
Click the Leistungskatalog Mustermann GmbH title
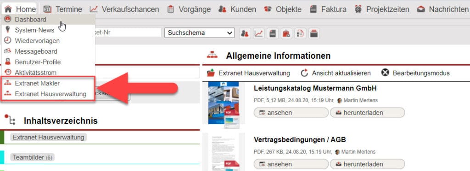(x=315, y=88)
